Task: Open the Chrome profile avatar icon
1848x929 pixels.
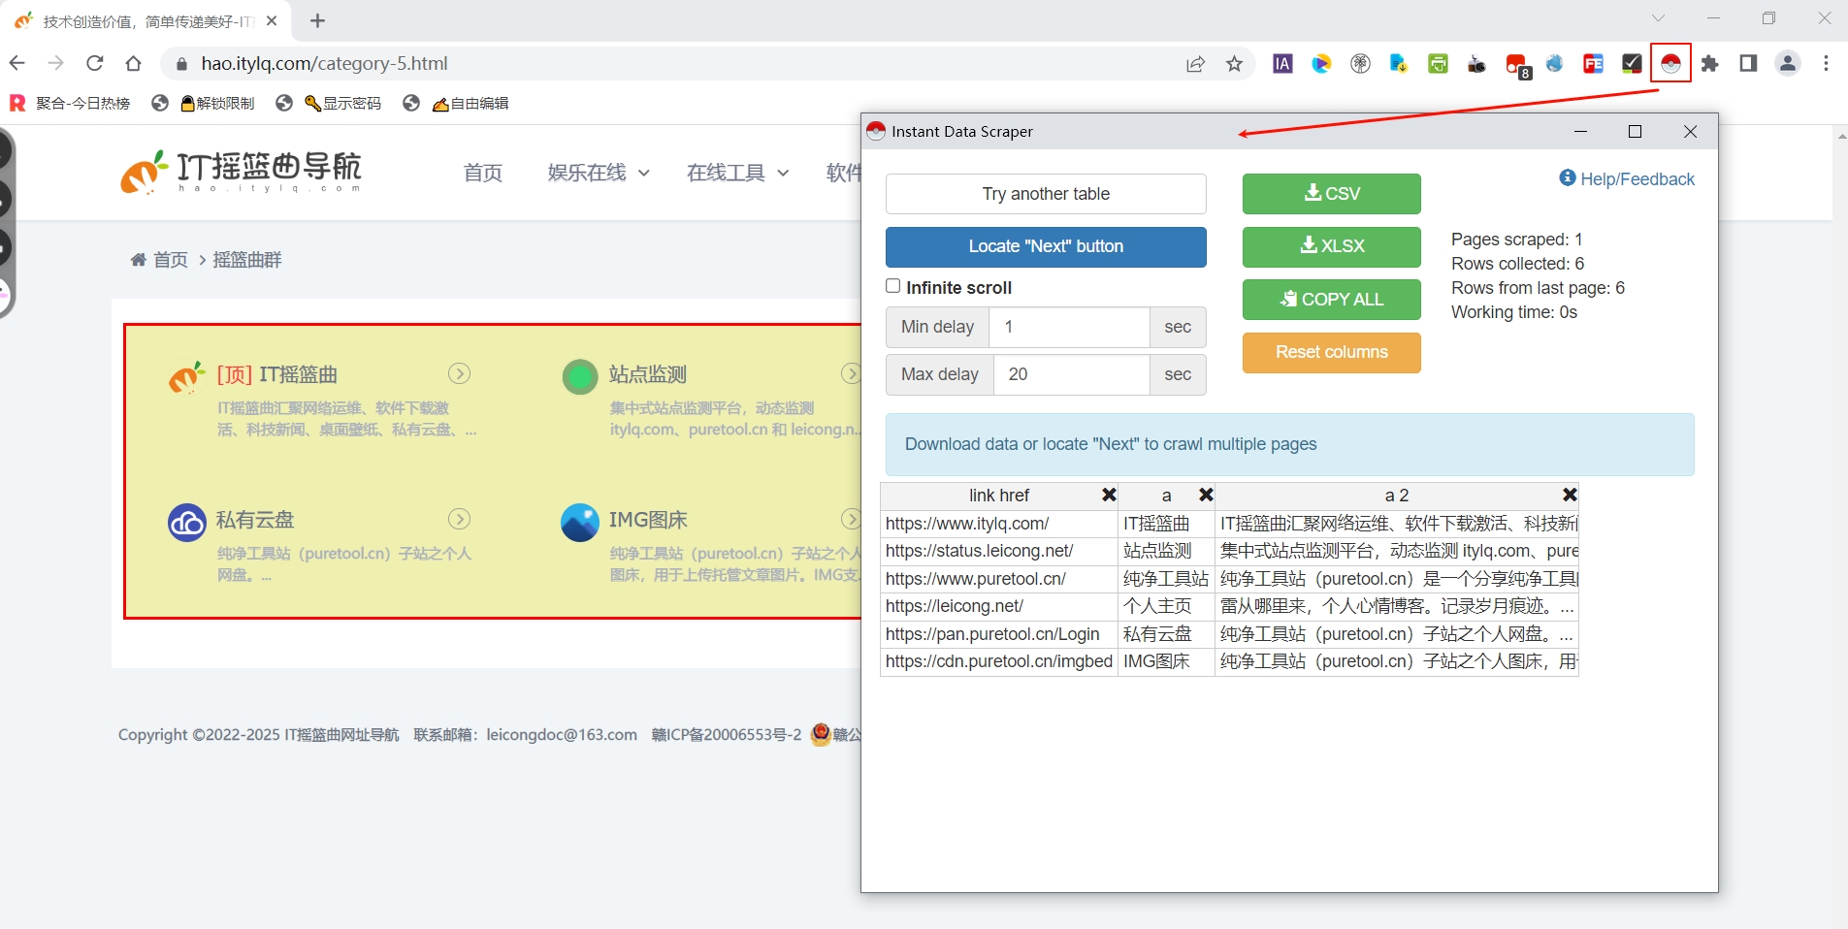Action: pos(1787,63)
